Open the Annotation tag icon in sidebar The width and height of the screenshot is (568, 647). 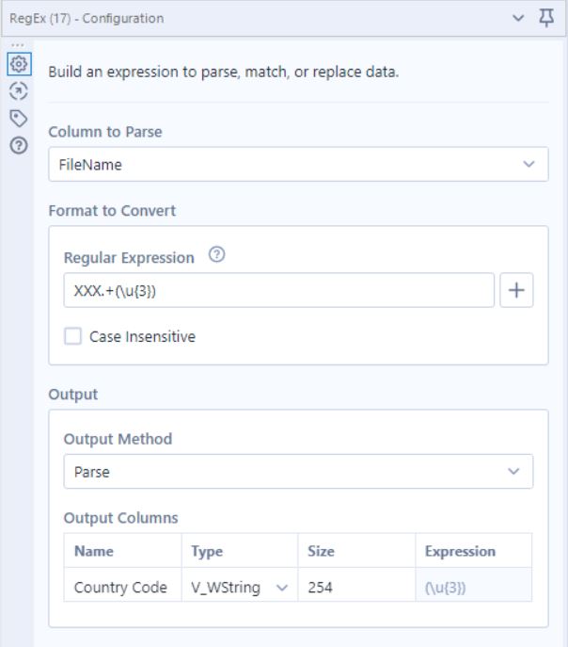click(x=17, y=118)
